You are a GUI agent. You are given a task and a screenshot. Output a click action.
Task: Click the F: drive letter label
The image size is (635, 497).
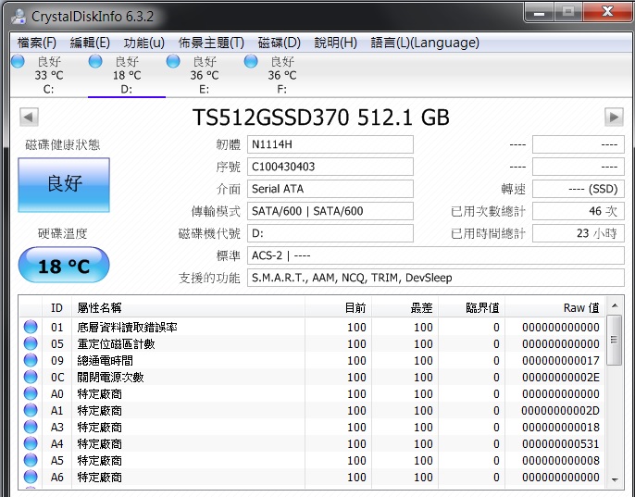281,89
